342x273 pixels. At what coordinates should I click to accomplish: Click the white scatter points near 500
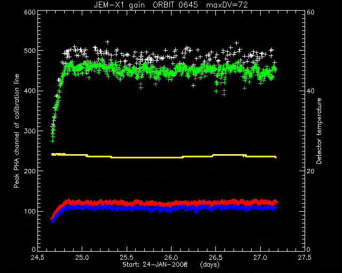coord(166,54)
